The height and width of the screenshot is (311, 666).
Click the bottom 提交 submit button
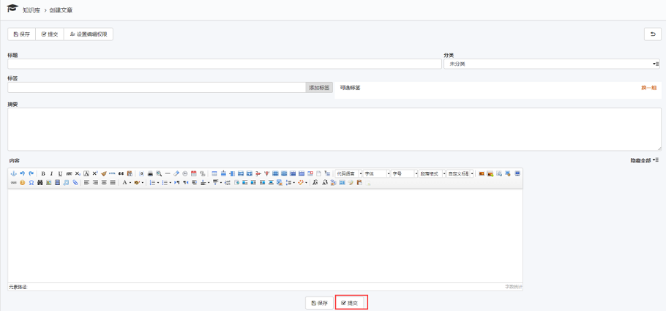pos(351,303)
